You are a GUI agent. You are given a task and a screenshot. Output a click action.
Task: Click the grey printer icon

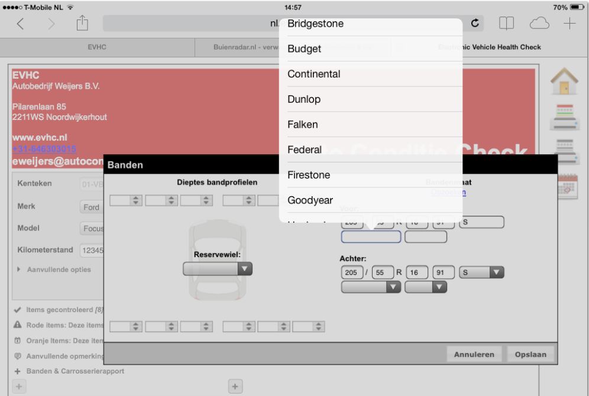(565, 151)
